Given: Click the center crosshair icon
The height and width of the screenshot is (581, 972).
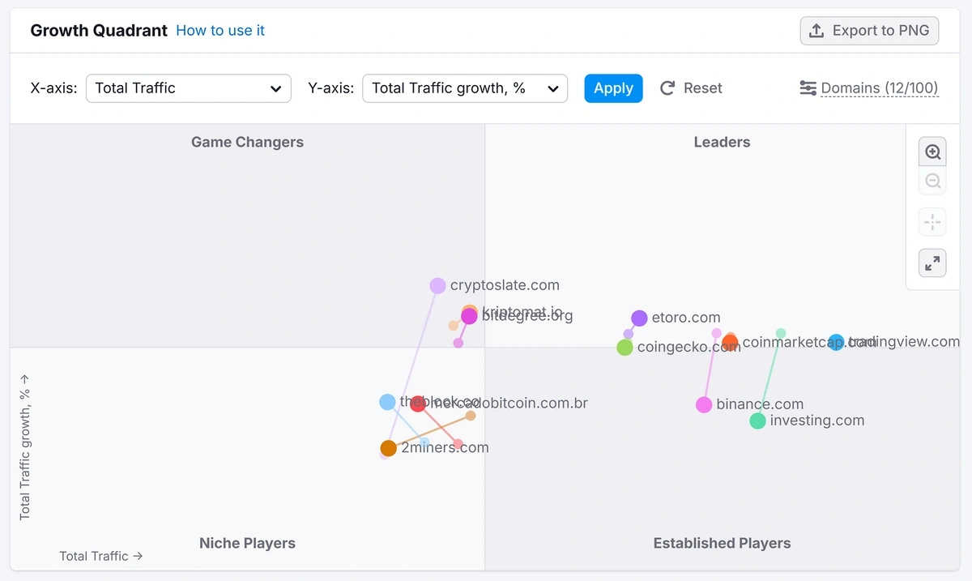Looking at the screenshot, I should (932, 221).
